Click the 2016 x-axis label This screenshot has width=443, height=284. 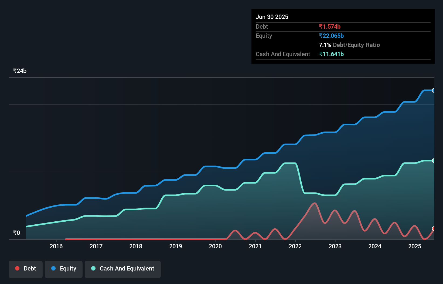coord(56,246)
